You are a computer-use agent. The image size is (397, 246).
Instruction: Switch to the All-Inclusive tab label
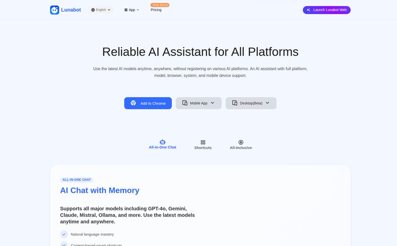(241, 148)
